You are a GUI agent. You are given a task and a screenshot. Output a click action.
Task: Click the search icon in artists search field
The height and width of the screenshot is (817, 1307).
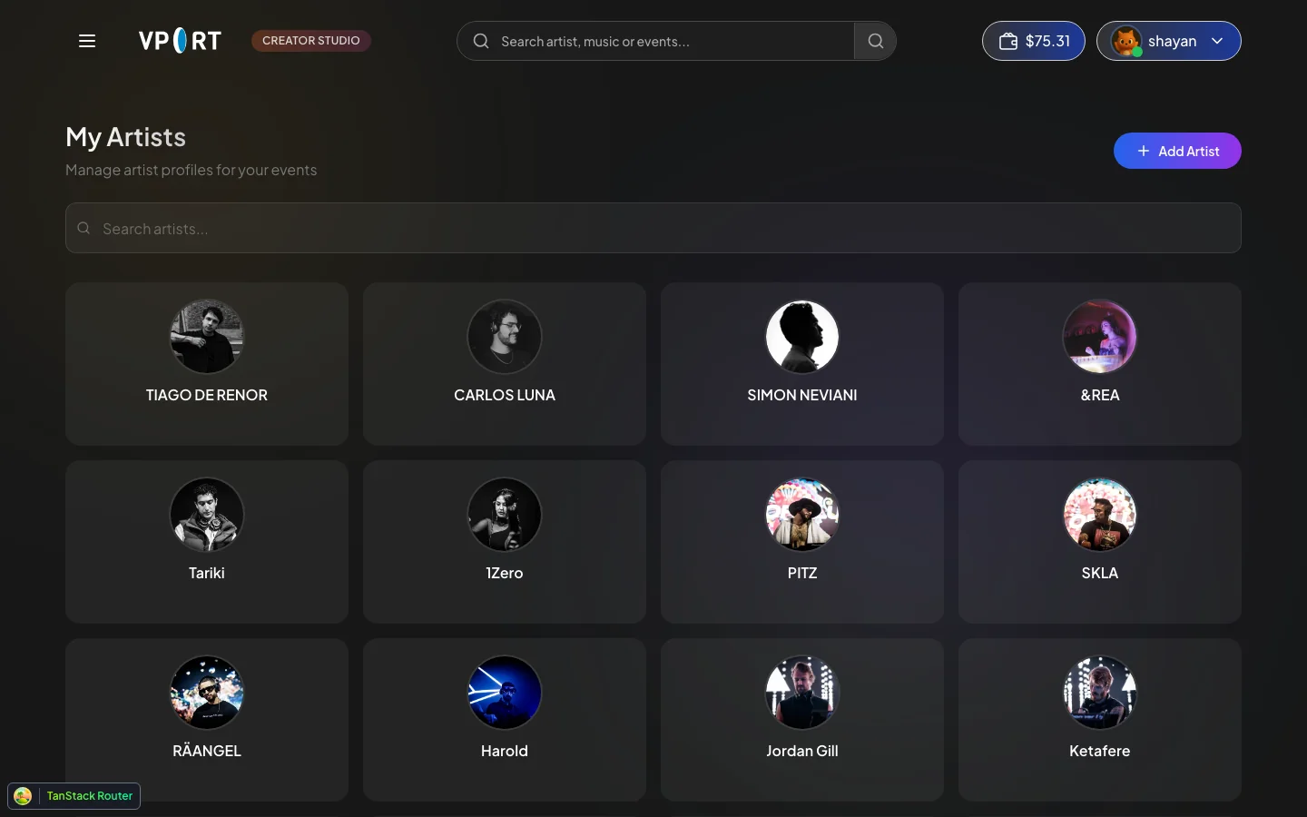(x=84, y=228)
